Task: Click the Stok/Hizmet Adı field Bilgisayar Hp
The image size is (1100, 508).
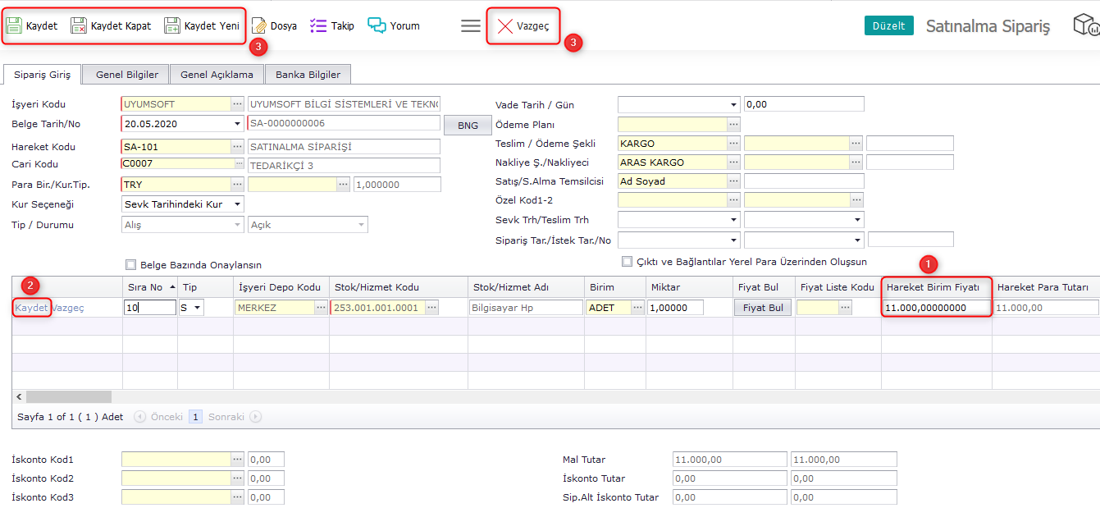Action: coord(526,308)
